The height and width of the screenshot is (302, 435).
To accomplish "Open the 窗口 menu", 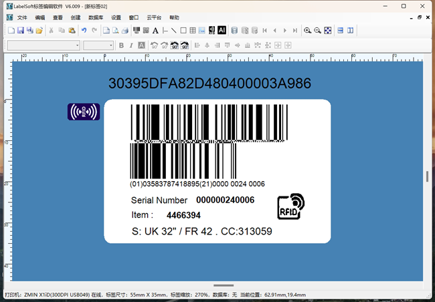I will click(x=134, y=18).
